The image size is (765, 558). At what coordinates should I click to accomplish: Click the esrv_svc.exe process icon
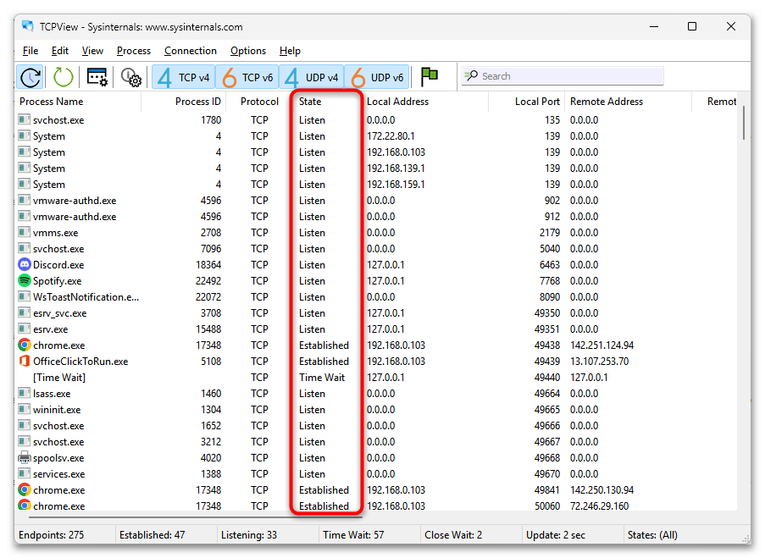point(24,312)
